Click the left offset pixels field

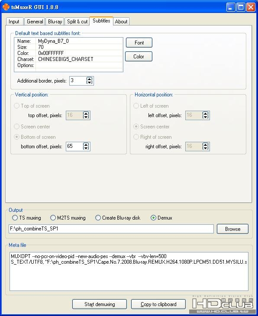pos(194,115)
